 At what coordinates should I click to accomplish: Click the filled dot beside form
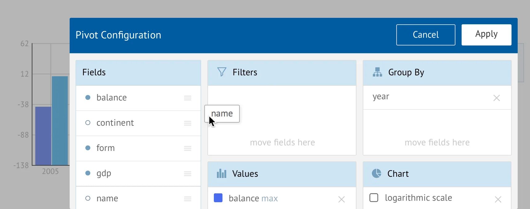click(88, 148)
